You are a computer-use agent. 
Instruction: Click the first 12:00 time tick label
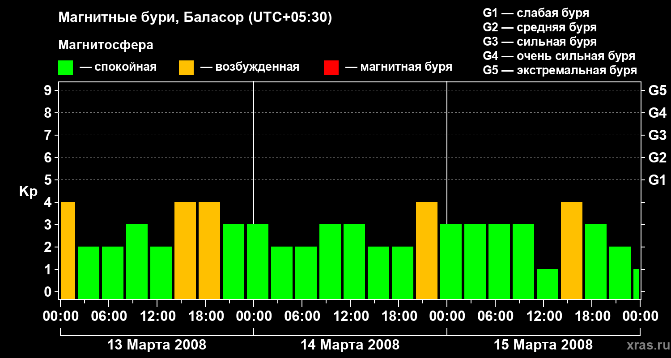157,316
